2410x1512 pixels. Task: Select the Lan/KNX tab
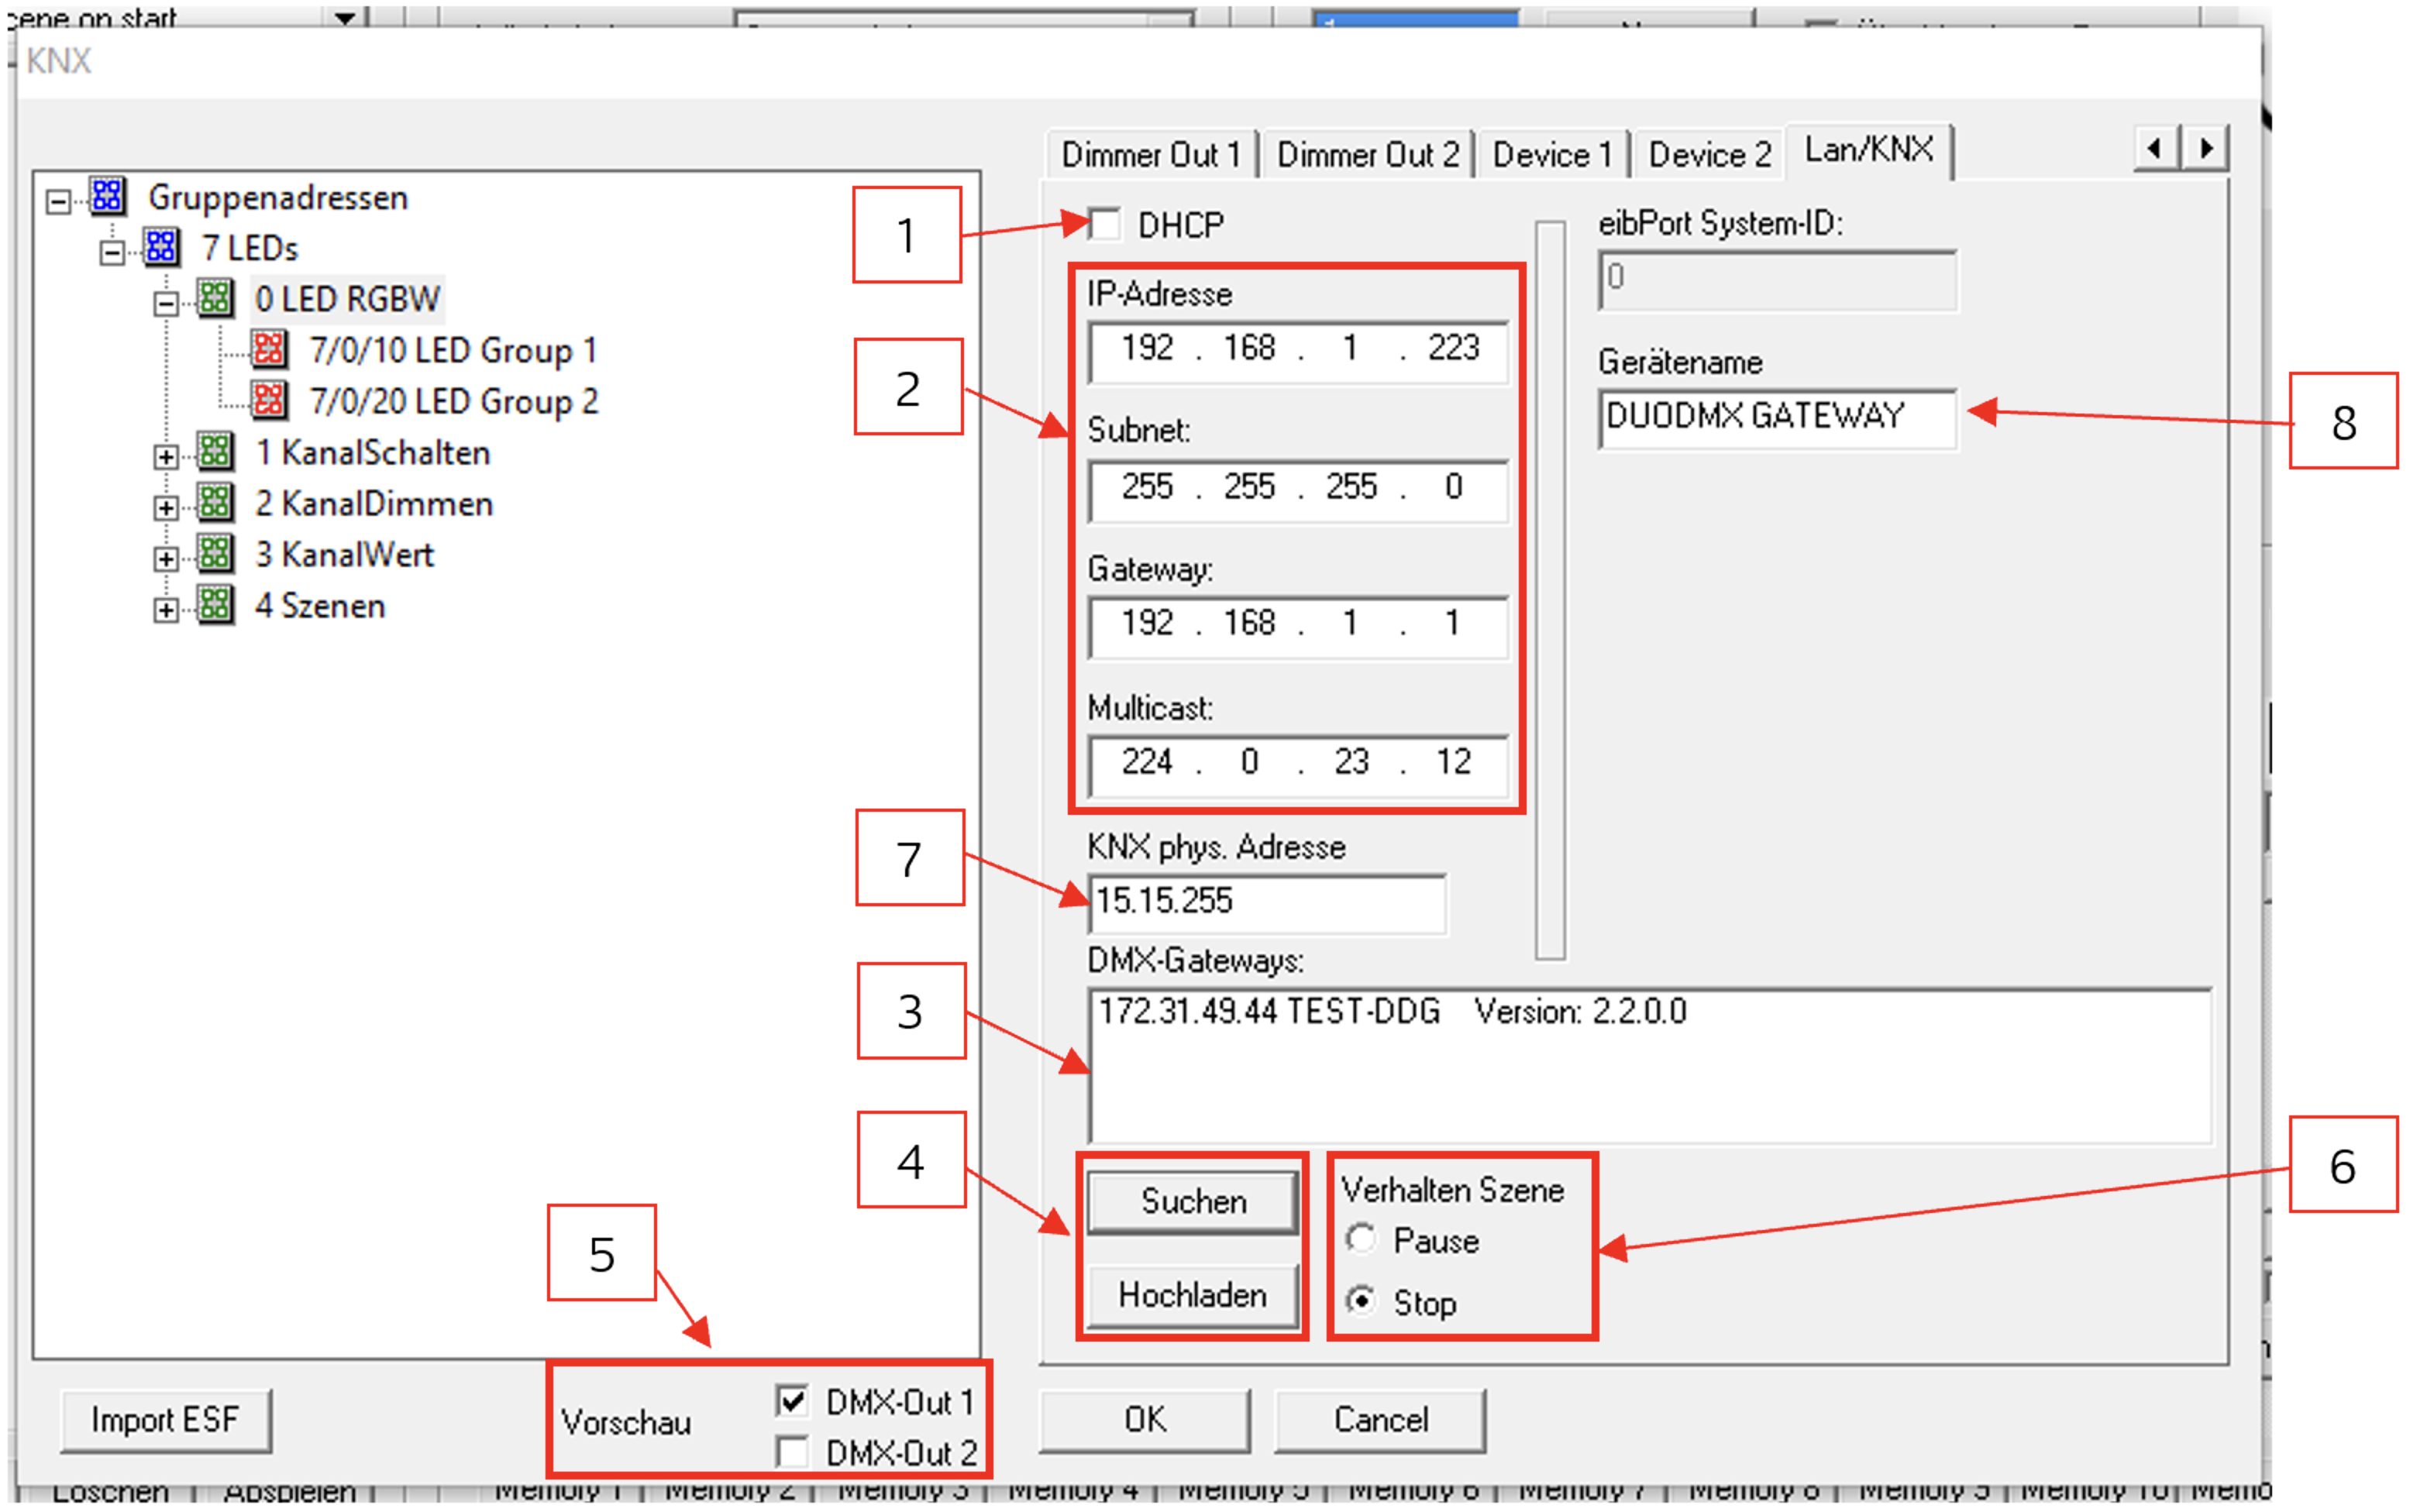(x=1869, y=150)
